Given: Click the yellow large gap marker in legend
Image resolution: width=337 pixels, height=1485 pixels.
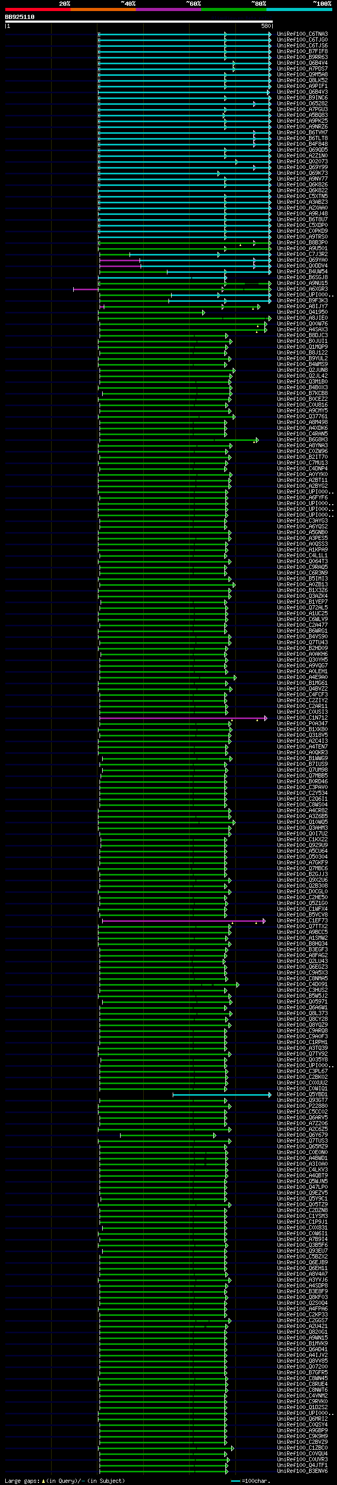Looking at the screenshot, I should (x=43, y=1481).
